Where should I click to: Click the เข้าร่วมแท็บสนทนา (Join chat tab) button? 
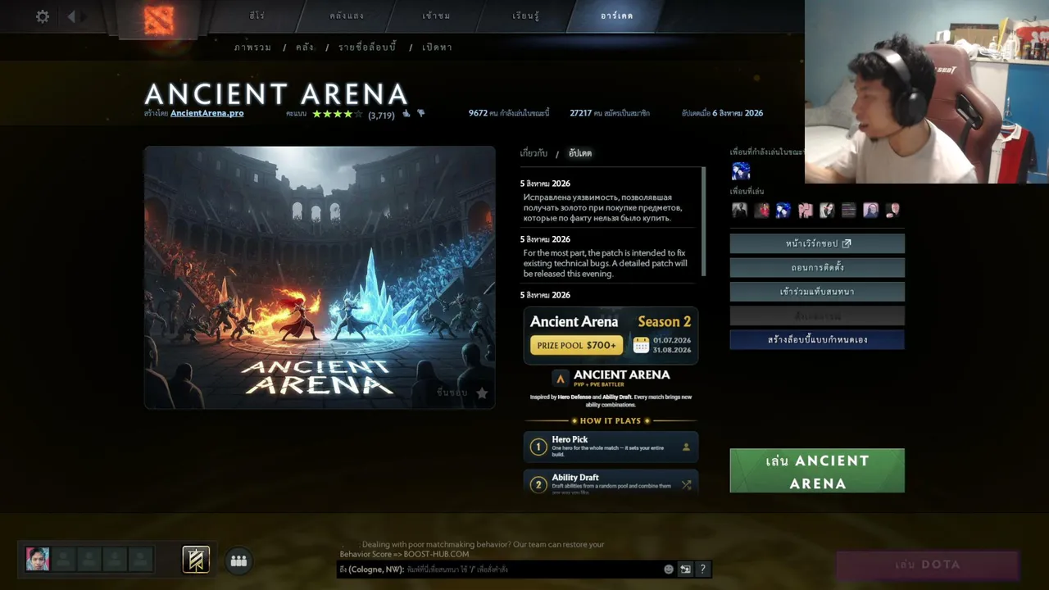click(817, 292)
